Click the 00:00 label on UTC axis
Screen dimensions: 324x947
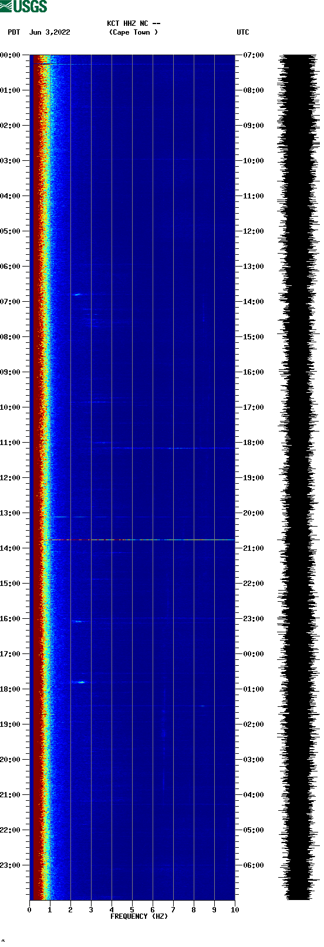tap(254, 654)
